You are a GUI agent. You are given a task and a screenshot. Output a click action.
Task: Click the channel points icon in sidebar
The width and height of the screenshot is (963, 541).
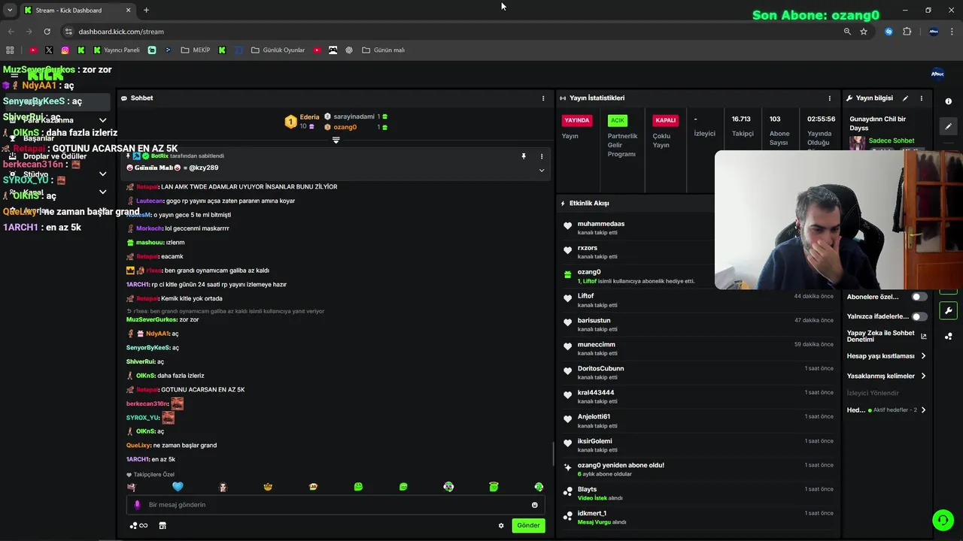948,336
